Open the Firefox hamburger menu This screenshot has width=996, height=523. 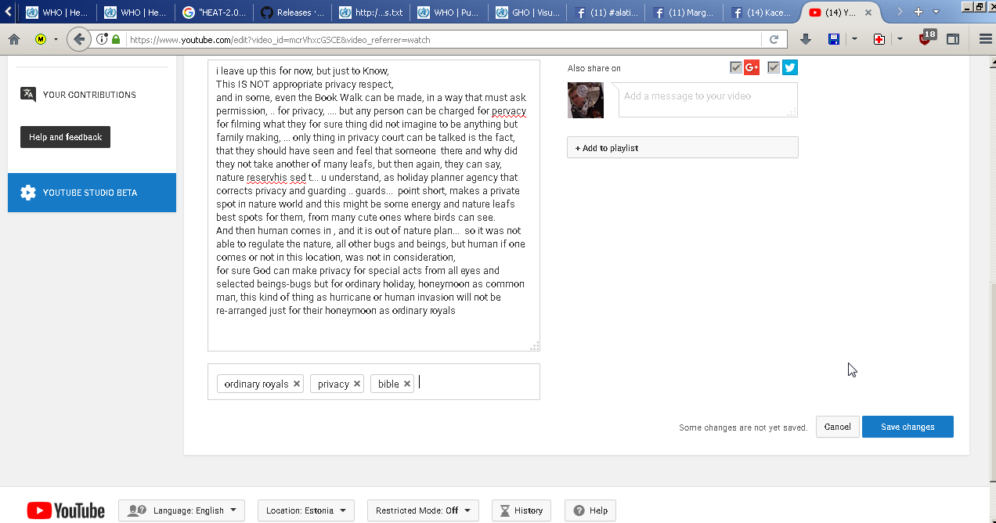(x=986, y=39)
